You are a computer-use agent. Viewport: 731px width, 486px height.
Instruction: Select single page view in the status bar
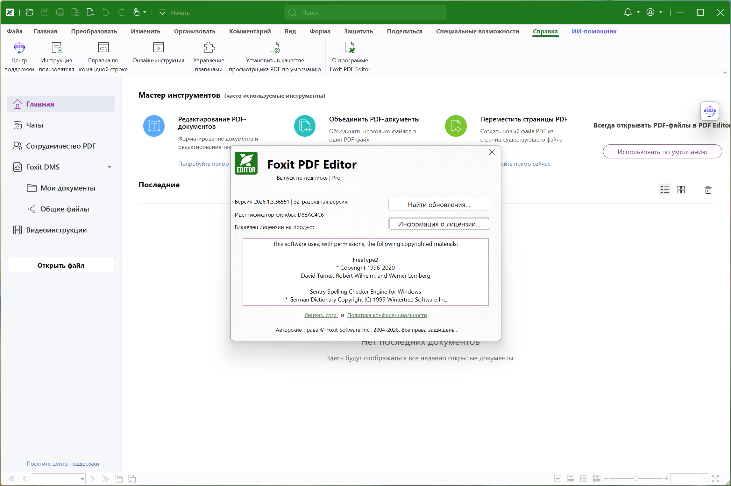tap(557, 479)
